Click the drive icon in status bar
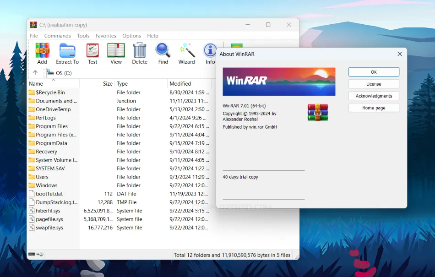Screen dimensions: 435x277 click(x=32, y=254)
